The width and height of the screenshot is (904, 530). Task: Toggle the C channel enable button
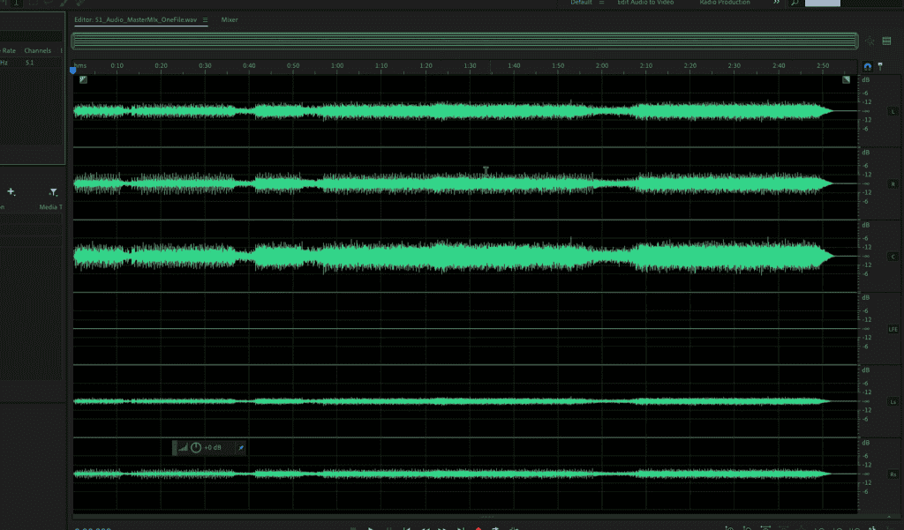click(893, 257)
